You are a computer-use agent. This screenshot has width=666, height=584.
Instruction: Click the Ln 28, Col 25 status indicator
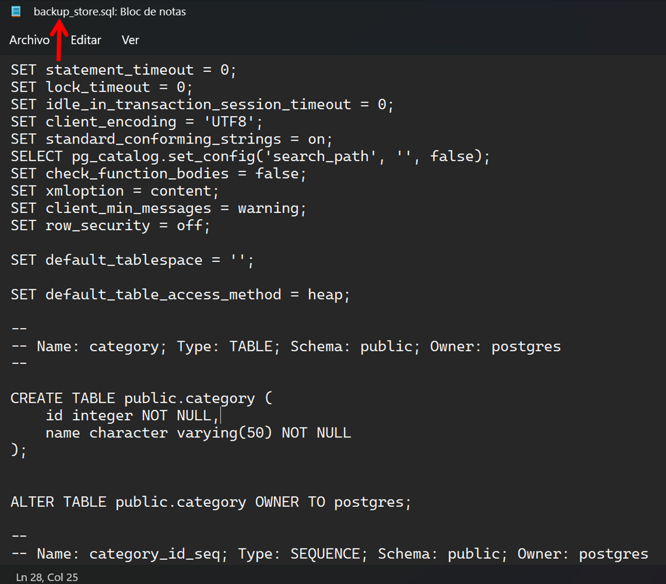tap(47, 577)
